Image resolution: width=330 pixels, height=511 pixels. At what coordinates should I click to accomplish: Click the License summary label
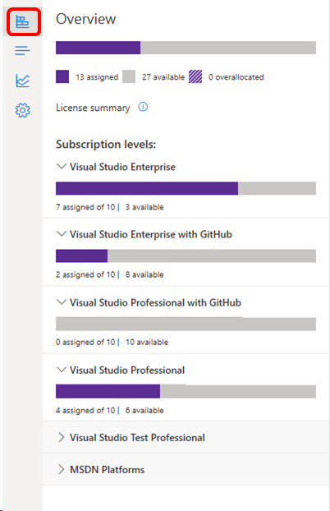click(x=93, y=108)
